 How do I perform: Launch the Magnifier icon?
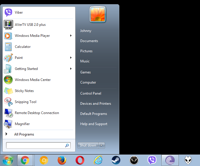(x=8, y=124)
